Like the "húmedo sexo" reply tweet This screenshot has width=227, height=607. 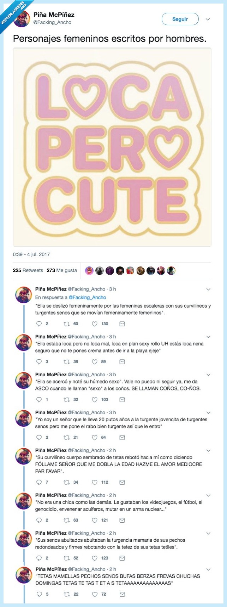(x=95, y=399)
